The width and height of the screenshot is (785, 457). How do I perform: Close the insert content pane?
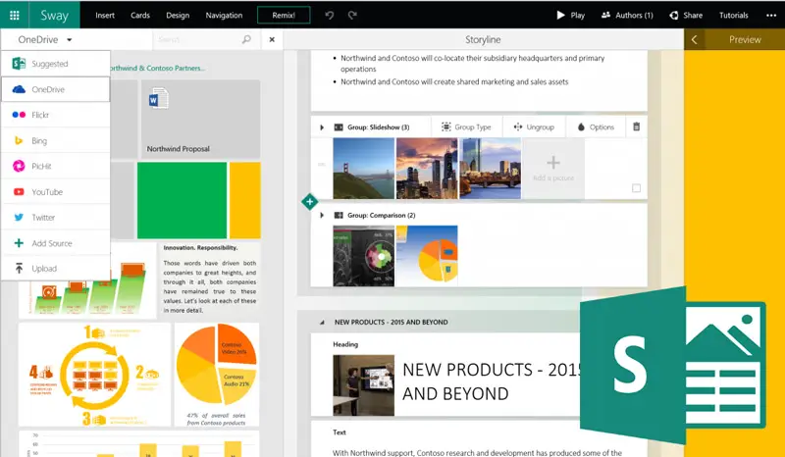(x=272, y=39)
